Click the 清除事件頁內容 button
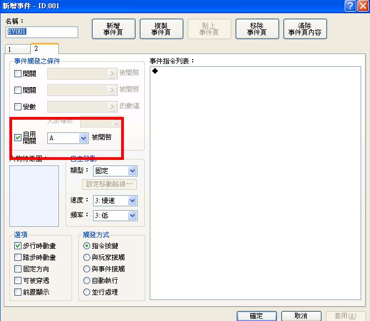 (x=305, y=29)
